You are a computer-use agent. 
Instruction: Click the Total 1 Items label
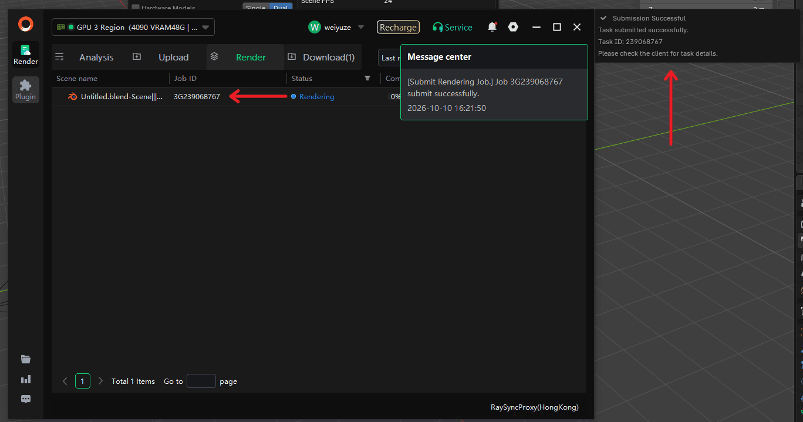pyautogui.click(x=133, y=382)
